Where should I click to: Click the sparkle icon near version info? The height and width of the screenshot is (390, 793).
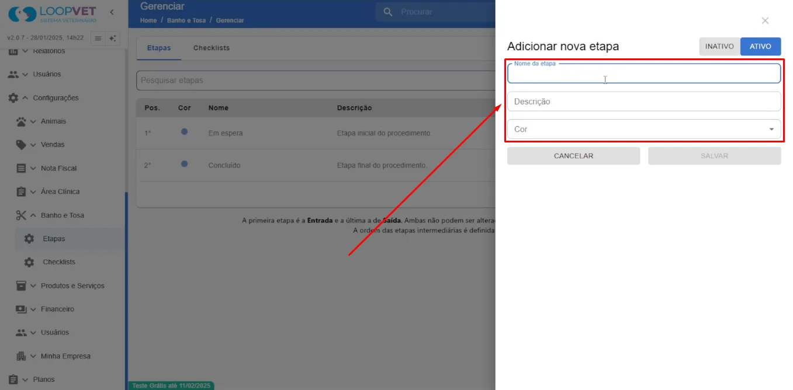(x=113, y=39)
